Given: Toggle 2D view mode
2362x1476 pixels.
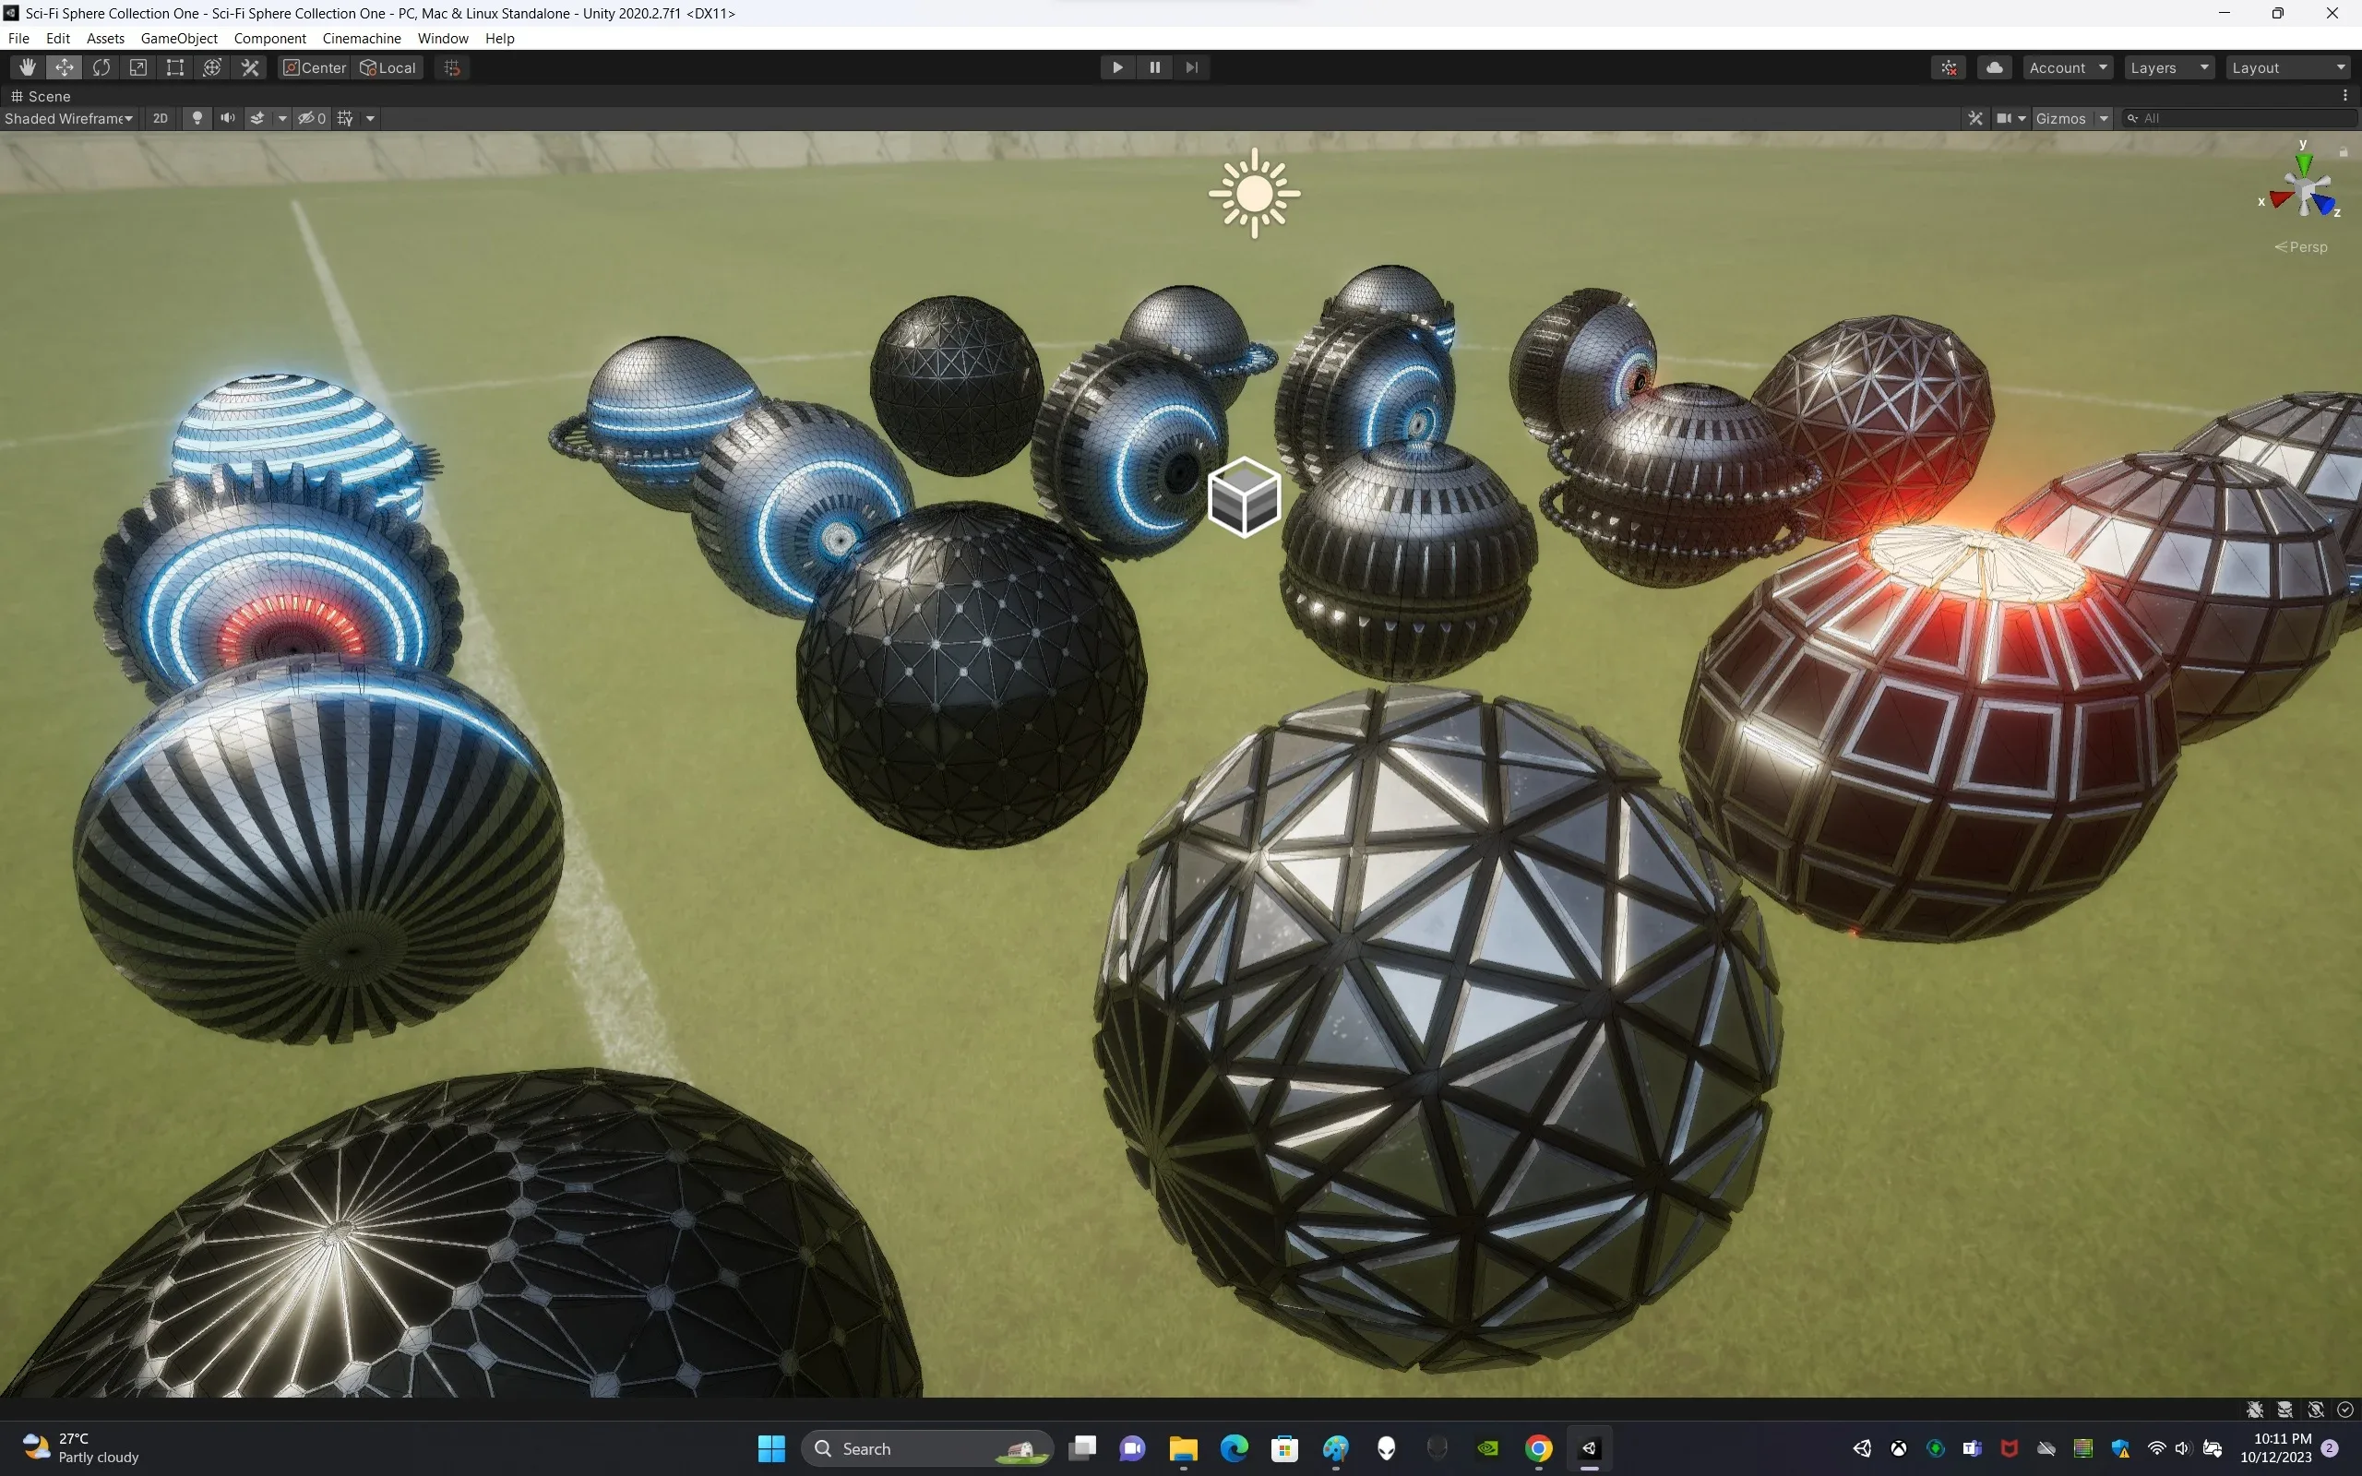Looking at the screenshot, I should [x=160, y=118].
